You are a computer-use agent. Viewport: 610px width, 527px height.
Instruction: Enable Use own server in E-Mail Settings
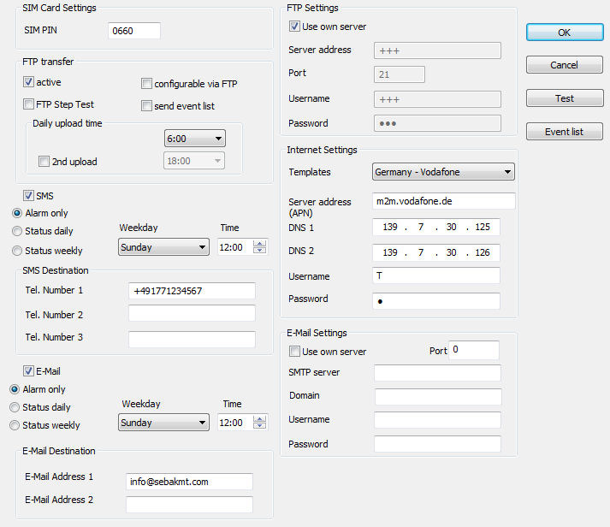(294, 352)
